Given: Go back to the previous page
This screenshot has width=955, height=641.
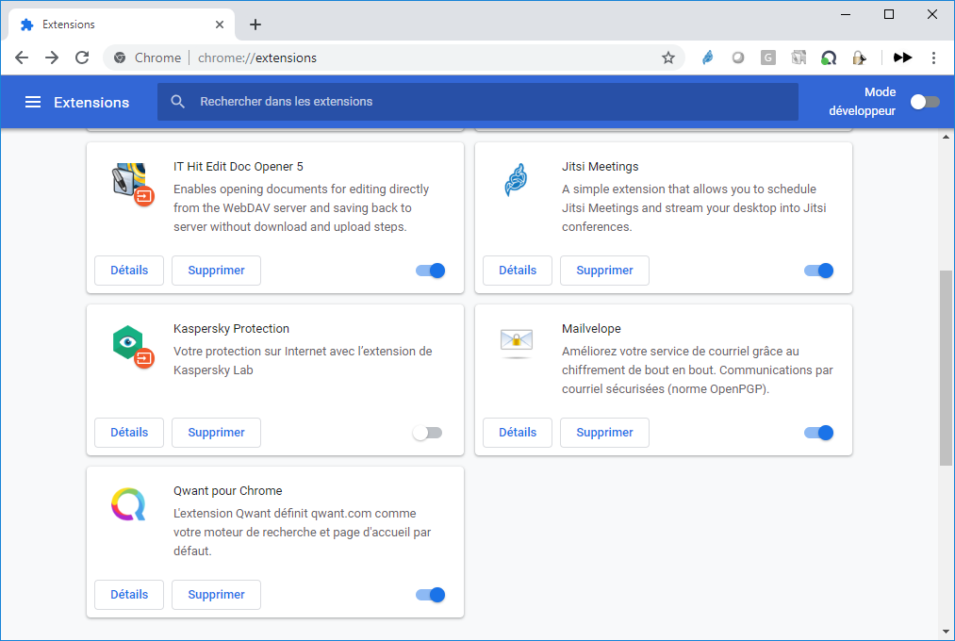Looking at the screenshot, I should point(22,58).
